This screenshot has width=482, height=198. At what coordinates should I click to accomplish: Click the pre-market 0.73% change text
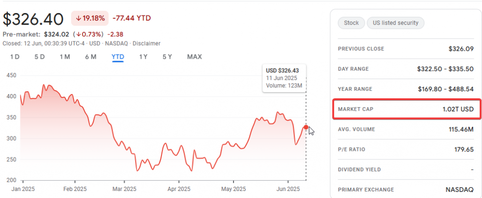[x=88, y=34]
